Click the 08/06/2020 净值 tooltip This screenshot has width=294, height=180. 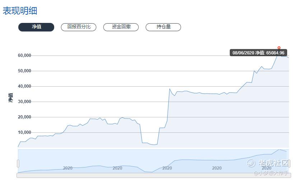[258, 53]
